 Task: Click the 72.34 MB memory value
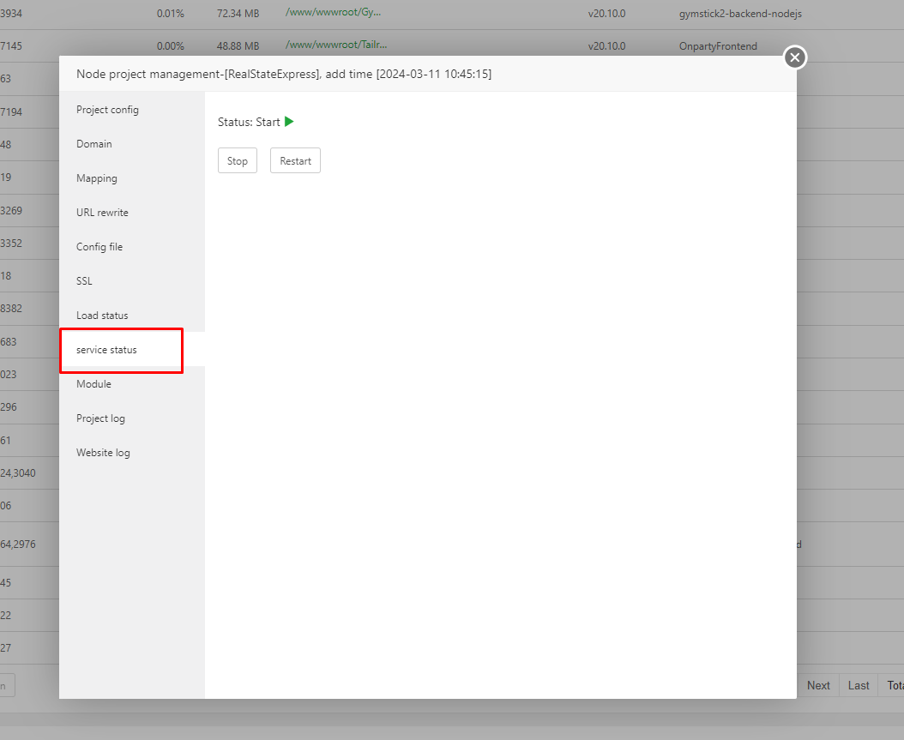[x=238, y=13]
